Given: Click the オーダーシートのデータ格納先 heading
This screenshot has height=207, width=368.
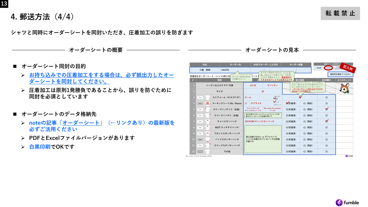Looking at the screenshot, I should click(x=59, y=114).
